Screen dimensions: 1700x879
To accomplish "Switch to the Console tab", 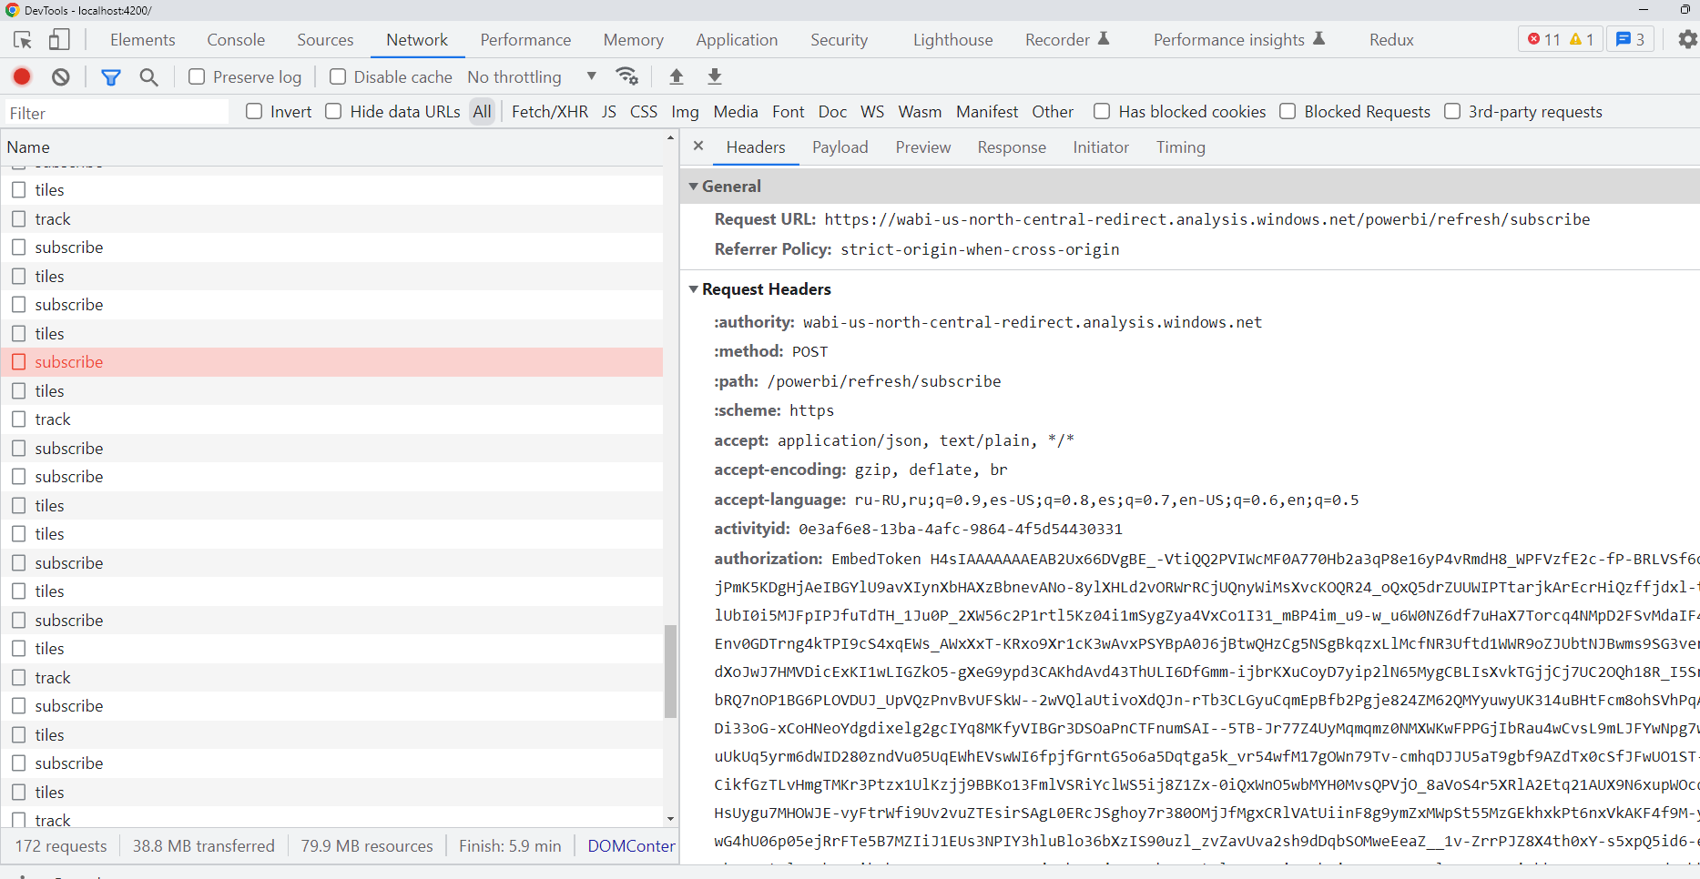I will 235,39.
